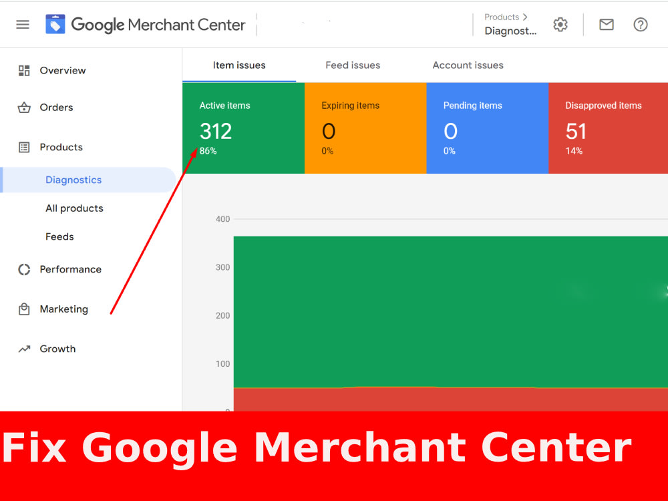Click the 400 axis label on chart

click(x=222, y=219)
